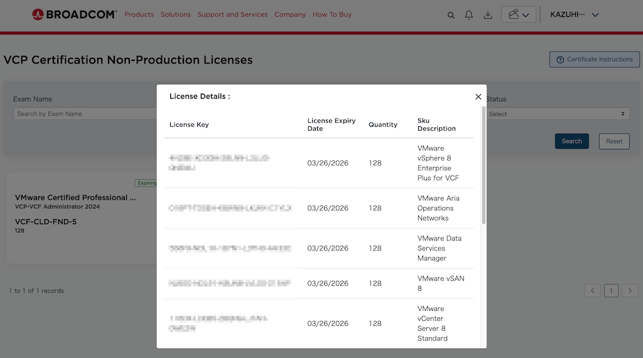
Task: Close the License Details dialog
Action: pos(478,97)
